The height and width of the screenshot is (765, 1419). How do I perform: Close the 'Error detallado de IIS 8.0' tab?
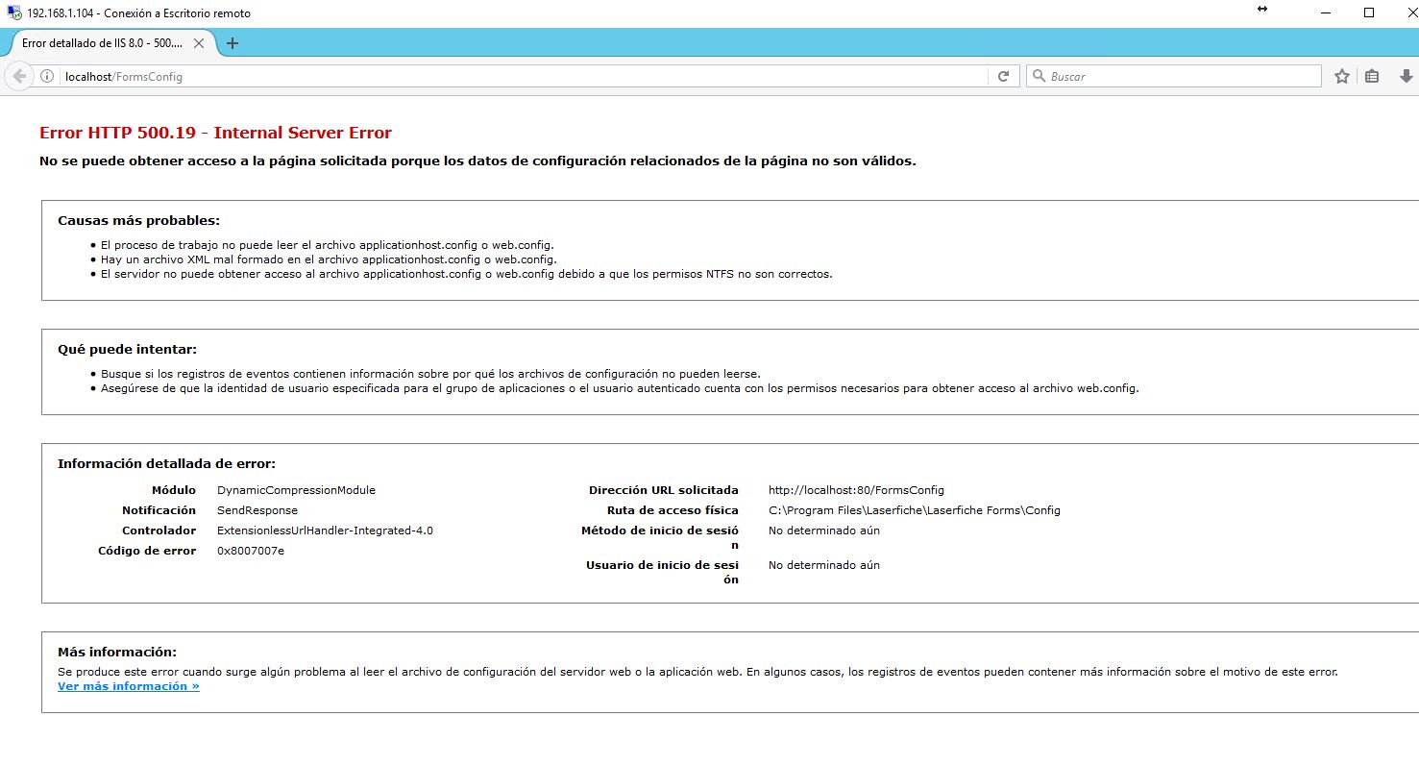pyautogui.click(x=199, y=43)
